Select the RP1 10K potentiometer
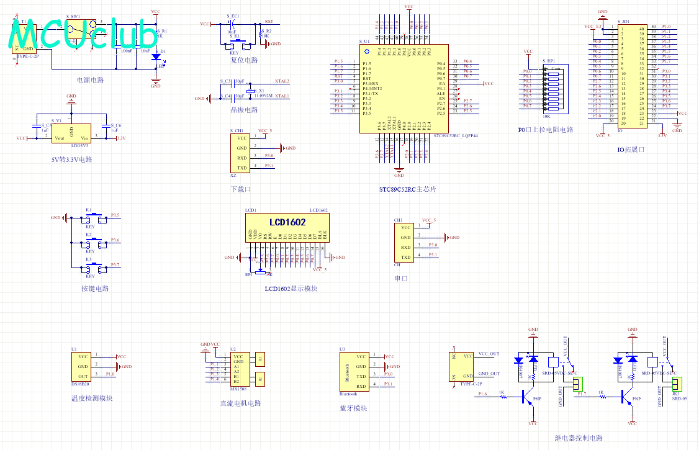 (x=260, y=272)
